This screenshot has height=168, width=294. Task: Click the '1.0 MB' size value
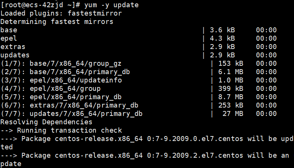tap(231, 80)
